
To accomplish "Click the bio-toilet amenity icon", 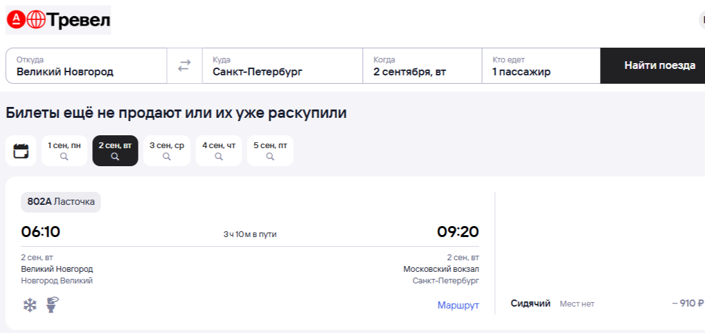I will [x=52, y=305].
